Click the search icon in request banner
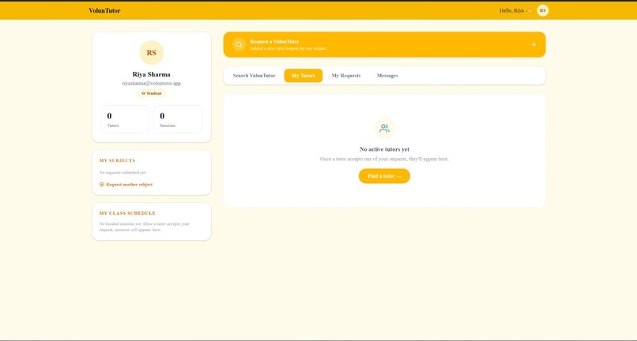The image size is (637, 341). point(239,45)
